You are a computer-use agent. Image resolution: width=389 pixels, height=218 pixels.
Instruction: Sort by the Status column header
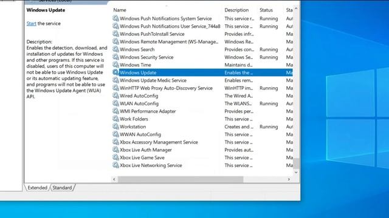pyautogui.click(x=266, y=10)
